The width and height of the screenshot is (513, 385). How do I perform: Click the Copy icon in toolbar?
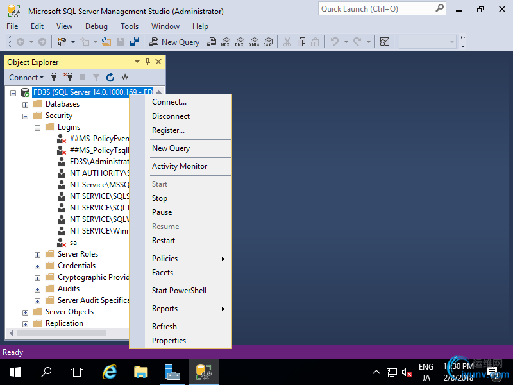click(301, 42)
